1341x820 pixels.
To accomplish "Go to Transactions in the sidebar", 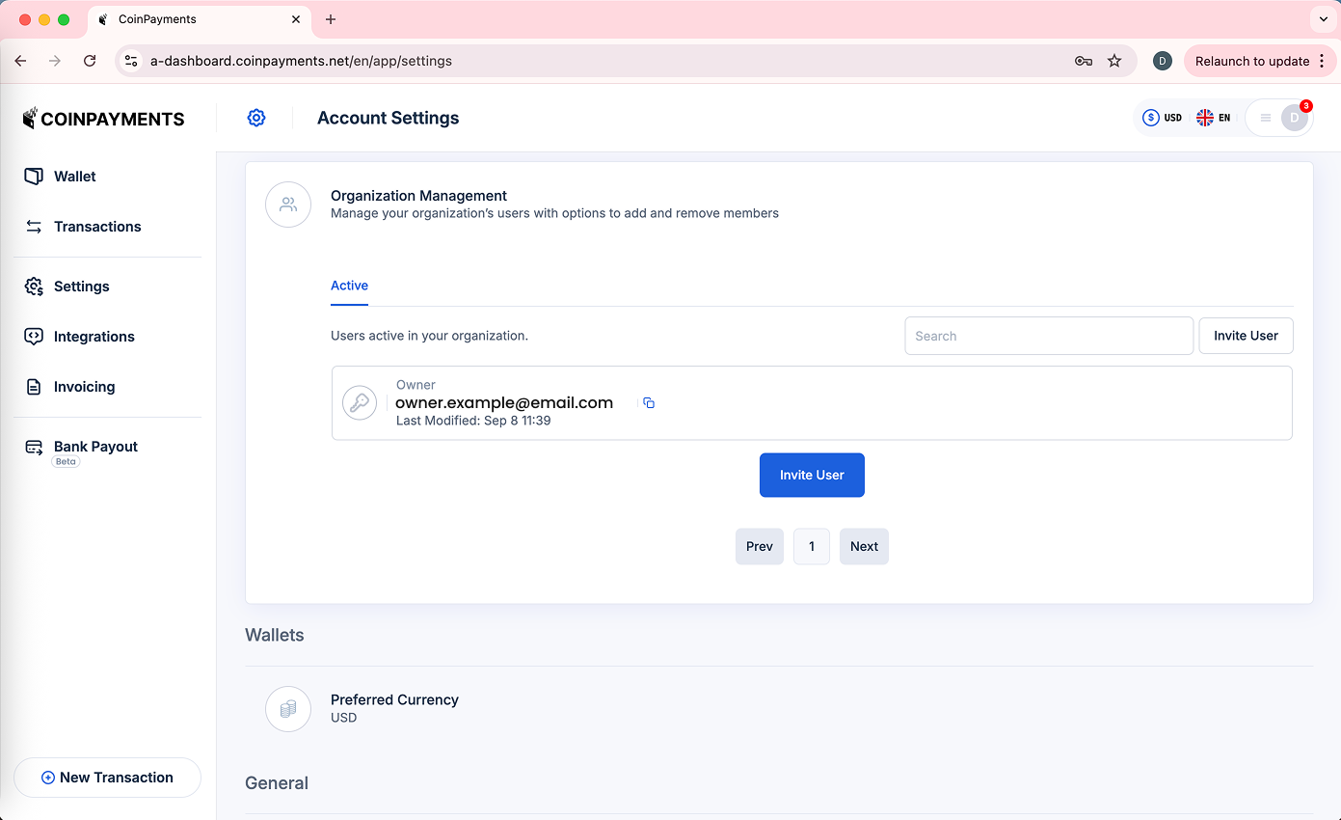I will [96, 227].
